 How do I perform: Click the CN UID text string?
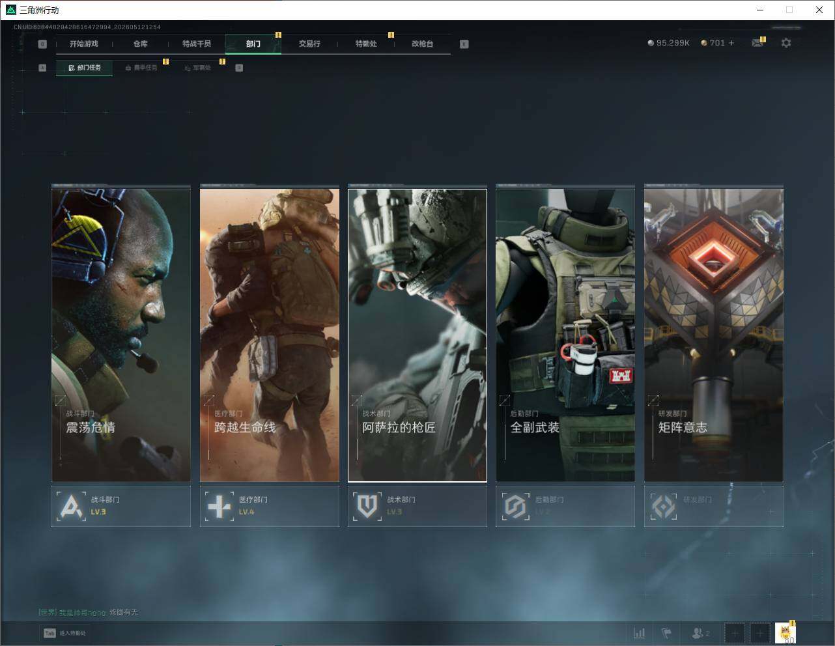(87, 27)
